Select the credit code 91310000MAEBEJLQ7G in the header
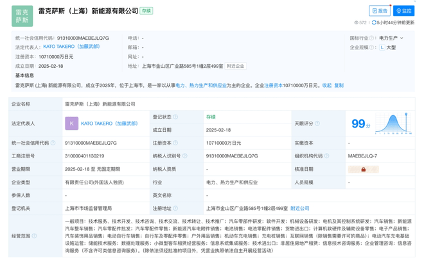Screen dimensions: 424x258 [x=83, y=38]
